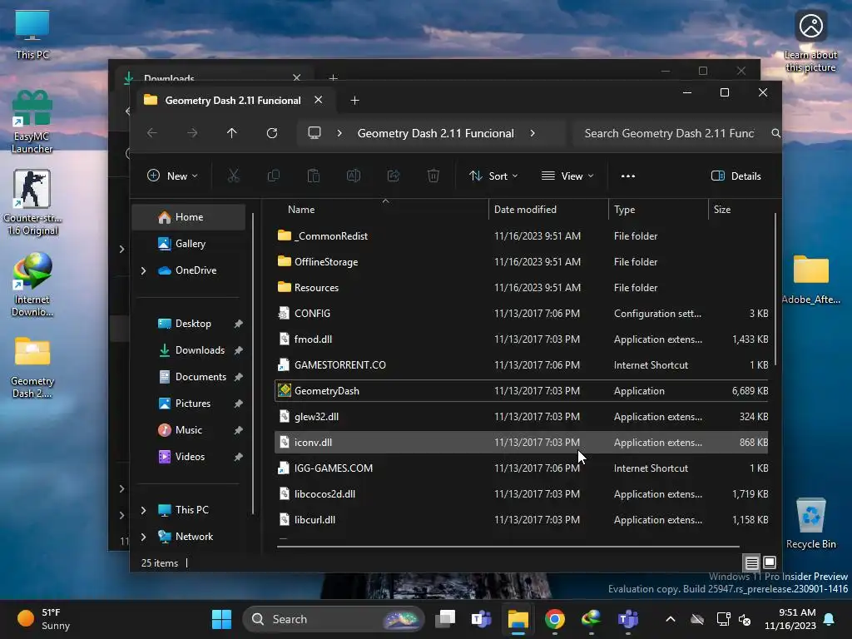
Task: Switch to large thumbnails view icon
Action: click(770, 563)
